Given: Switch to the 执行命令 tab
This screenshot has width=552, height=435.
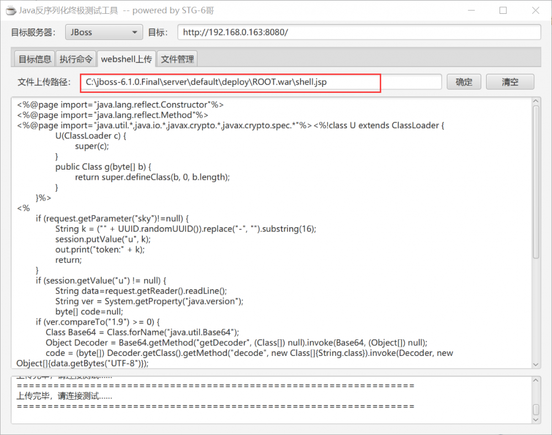Looking at the screenshot, I should 76,59.
